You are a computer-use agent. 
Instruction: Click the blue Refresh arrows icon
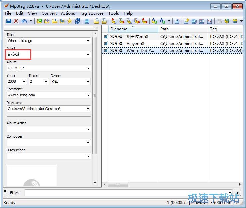(x=77, y=21)
